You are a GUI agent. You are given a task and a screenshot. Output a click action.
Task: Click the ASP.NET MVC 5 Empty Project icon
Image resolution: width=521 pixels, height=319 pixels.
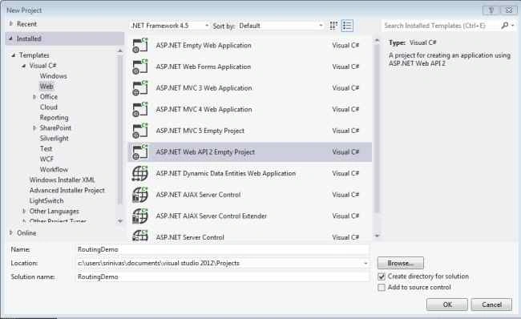point(140,131)
